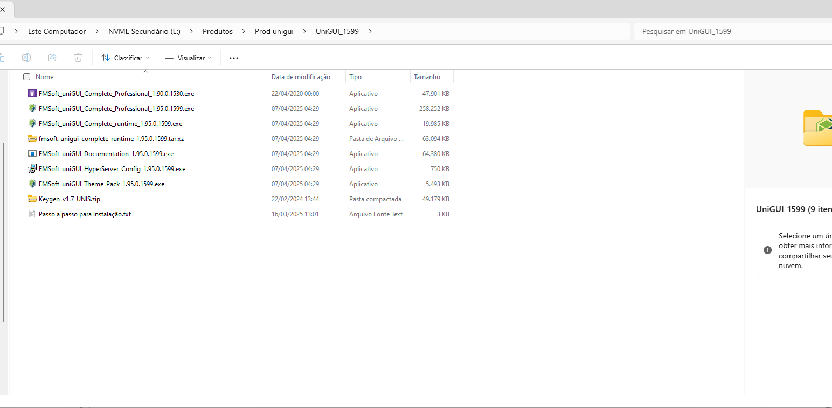Click the Pesquisar em UniGUI_1599 search box
832x408 pixels.
733,31
